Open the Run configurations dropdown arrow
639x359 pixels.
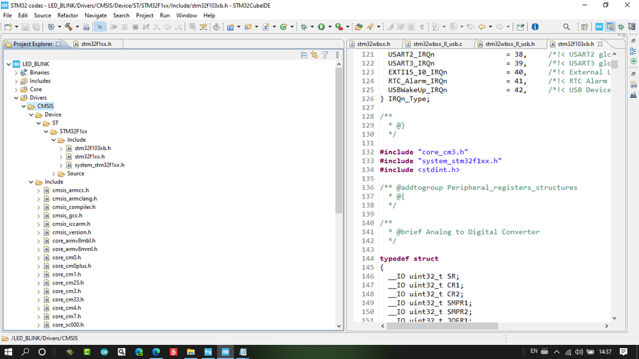(329, 27)
